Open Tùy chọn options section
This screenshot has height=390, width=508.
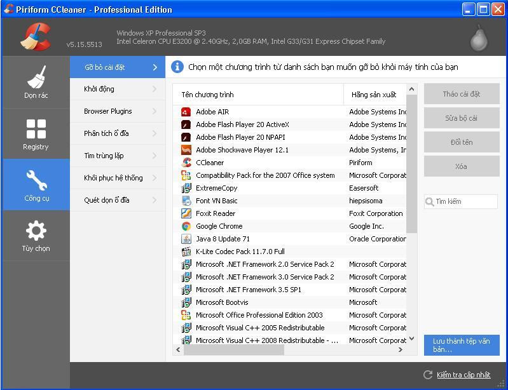click(36, 236)
